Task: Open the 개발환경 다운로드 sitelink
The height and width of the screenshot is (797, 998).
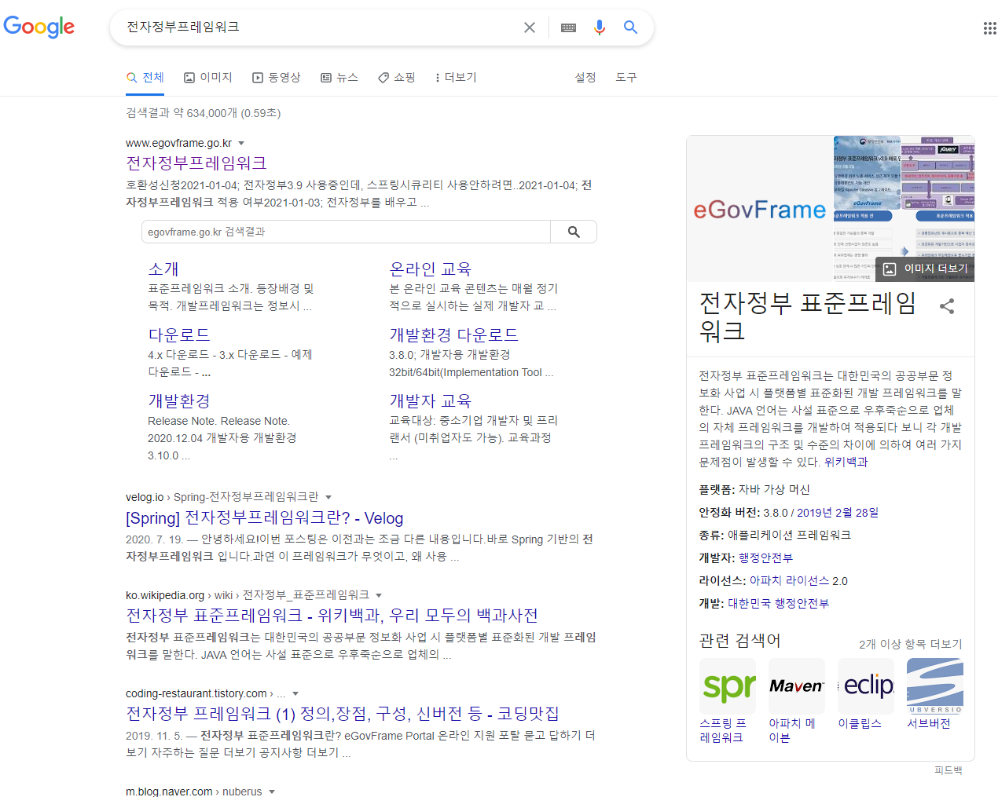Action: [x=453, y=335]
